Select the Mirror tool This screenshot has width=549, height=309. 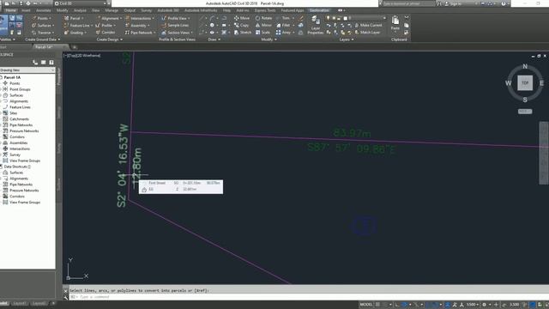263,25
